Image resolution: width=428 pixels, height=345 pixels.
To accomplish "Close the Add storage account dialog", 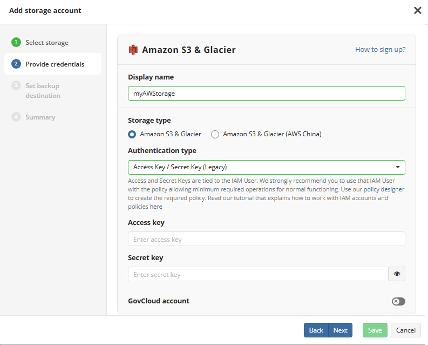I will click(x=417, y=10).
